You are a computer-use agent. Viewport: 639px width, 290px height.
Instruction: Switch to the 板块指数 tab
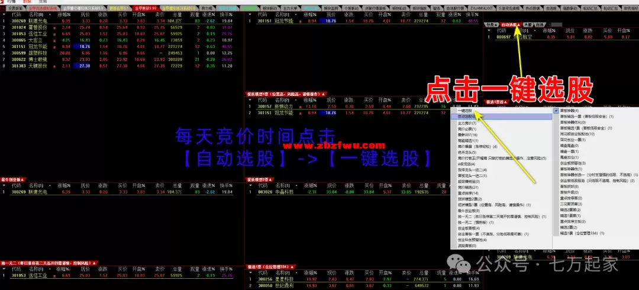tap(420, 8)
